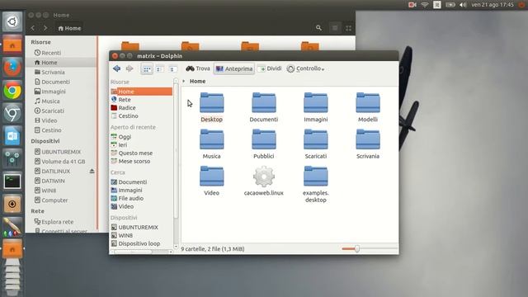Viewport: 528px width, 297px height.
Task: Open the clock showing ven 21 ago 17:45
Action: pos(493,5)
